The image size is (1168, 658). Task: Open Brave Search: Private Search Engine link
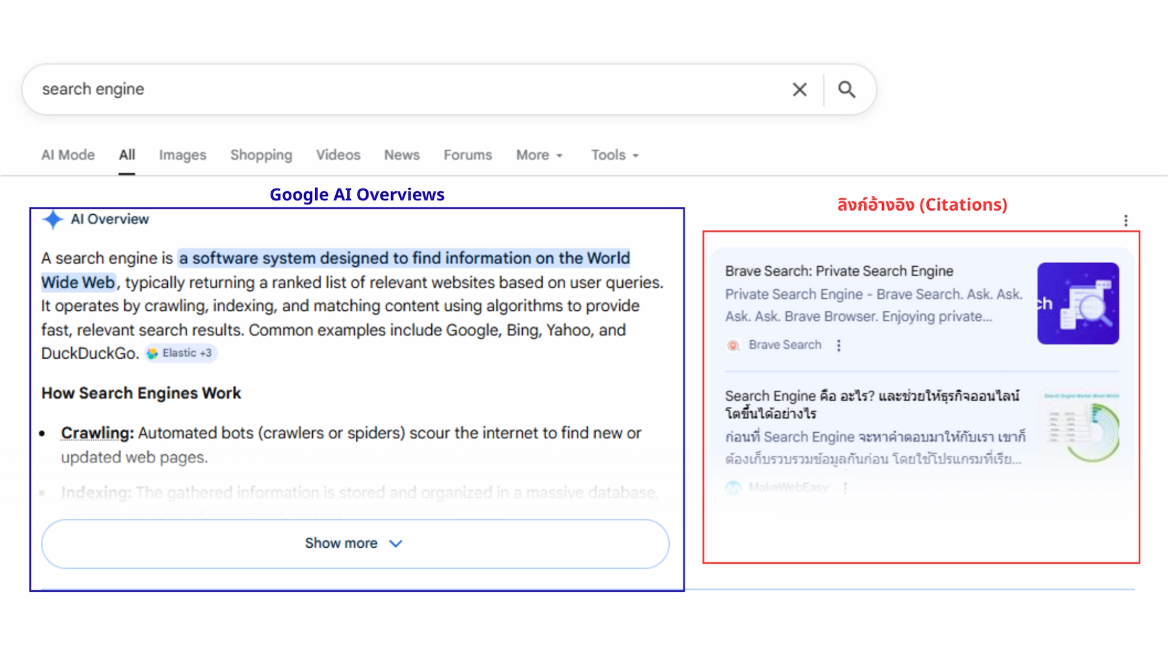click(x=839, y=271)
